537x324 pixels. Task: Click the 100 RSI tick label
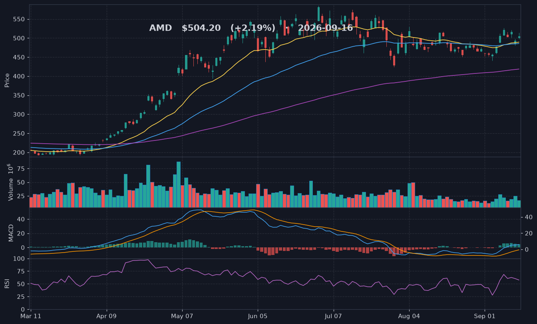[20, 259]
